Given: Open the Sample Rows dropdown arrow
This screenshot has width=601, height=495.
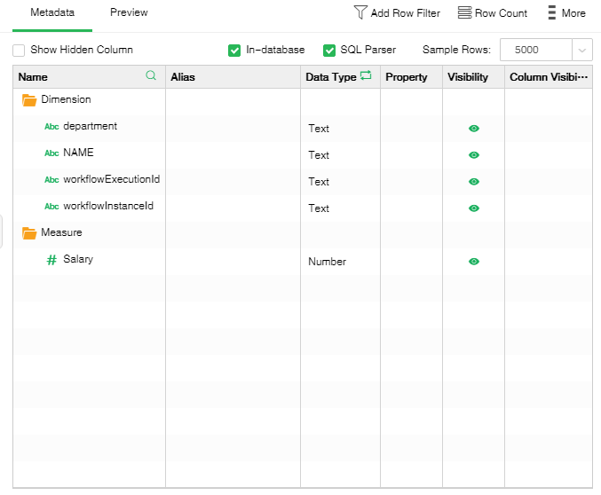Looking at the screenshot, I should [582, 51].
